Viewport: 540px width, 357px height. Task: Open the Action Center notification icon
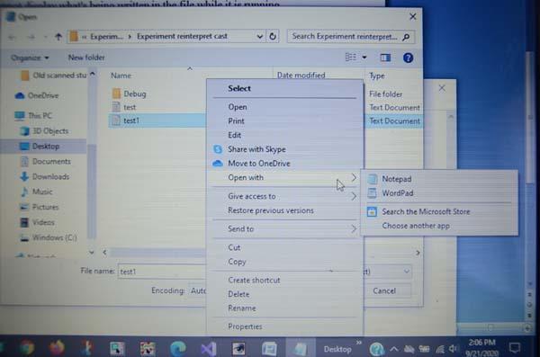(515, 348)
